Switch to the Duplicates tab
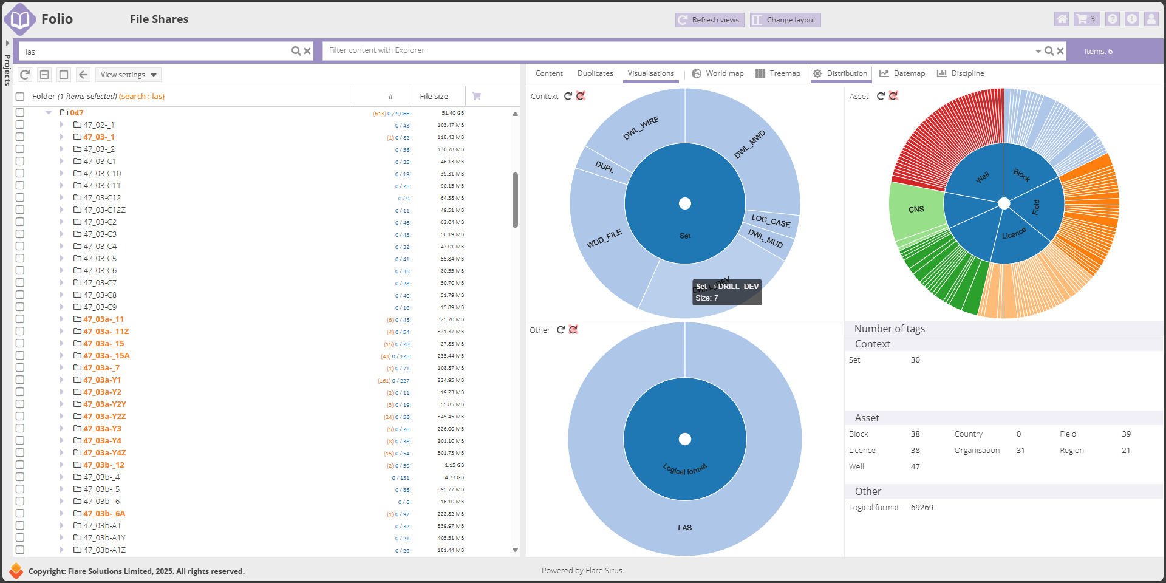This screenshot has height=583, width=1166. click(595, 73)
